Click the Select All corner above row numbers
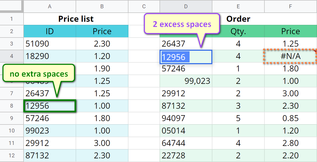 (11, 7)
